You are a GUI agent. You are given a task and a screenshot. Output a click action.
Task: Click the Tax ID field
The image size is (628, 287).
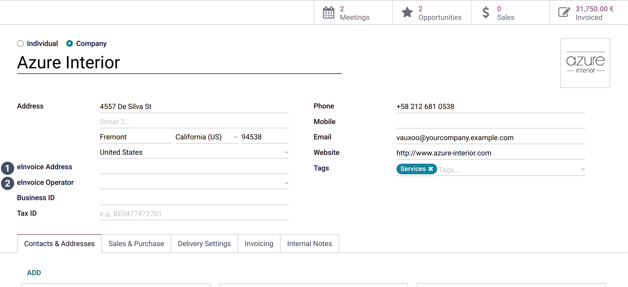point(194,214)
